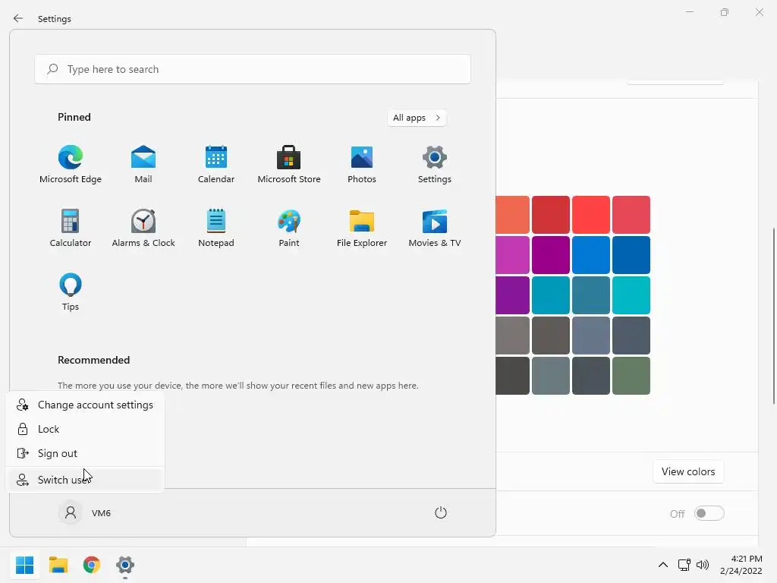Open Notepad from pinned apps
The height and width of the screenshot is (583, 777).
tap(216, 228)
